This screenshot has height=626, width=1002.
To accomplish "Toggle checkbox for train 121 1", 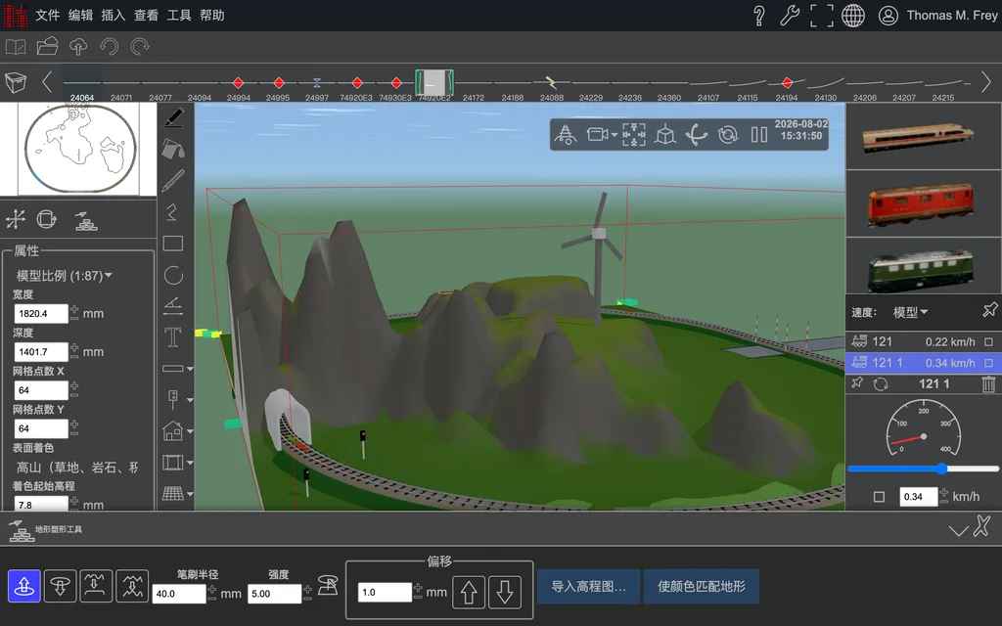I will (988, 363).
